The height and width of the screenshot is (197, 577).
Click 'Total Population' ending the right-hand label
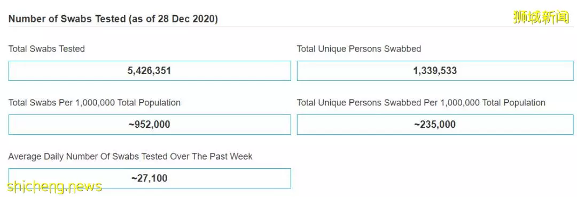click(x=514, y=103)
